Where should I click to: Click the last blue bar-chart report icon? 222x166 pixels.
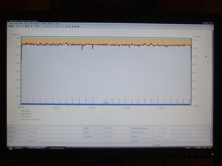78,26
